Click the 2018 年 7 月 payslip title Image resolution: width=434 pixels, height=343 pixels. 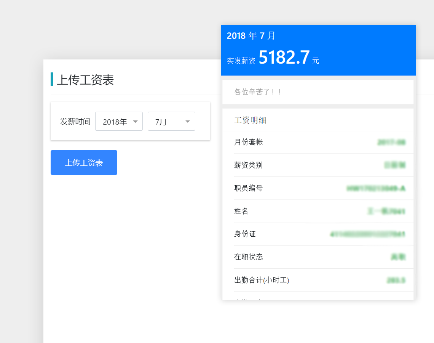[x=251, y=36]
